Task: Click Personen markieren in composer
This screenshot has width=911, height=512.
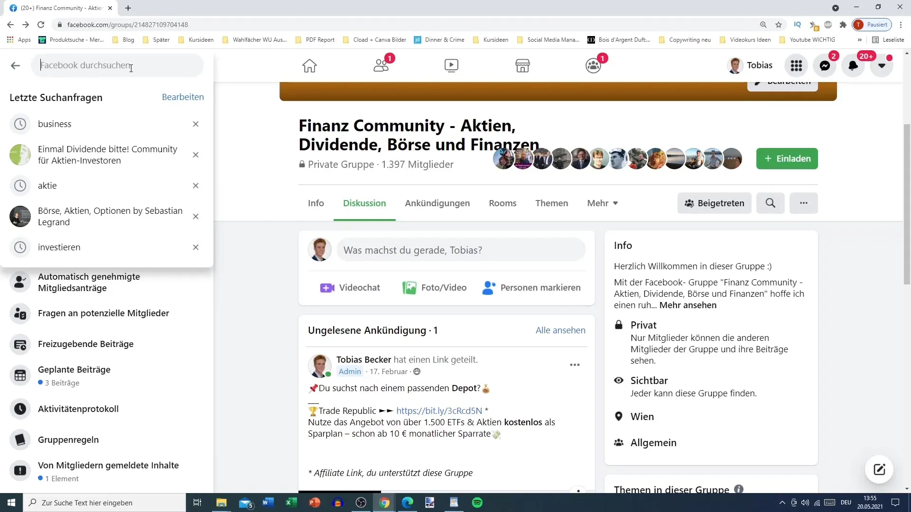Action: tap(531, 287)
